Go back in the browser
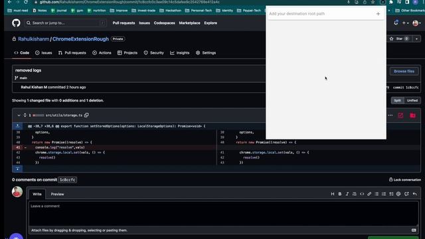 pyautogui.click(x=9, y=2)
